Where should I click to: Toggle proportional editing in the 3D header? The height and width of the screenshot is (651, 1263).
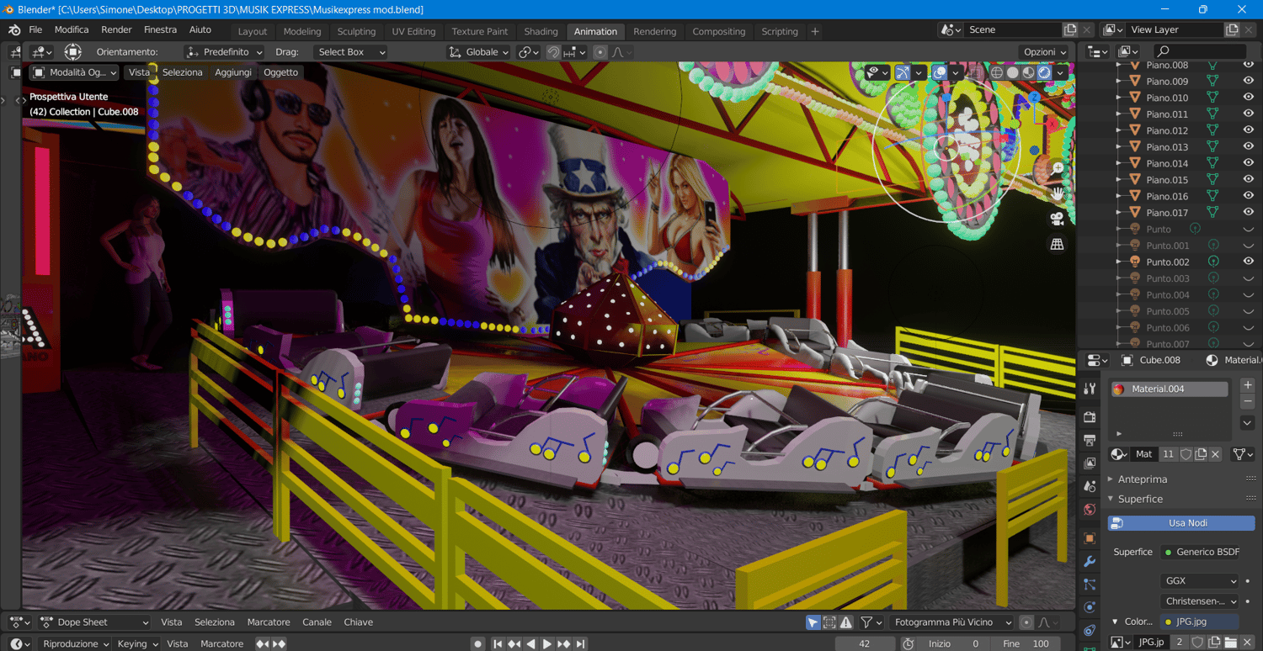point(600,52)
